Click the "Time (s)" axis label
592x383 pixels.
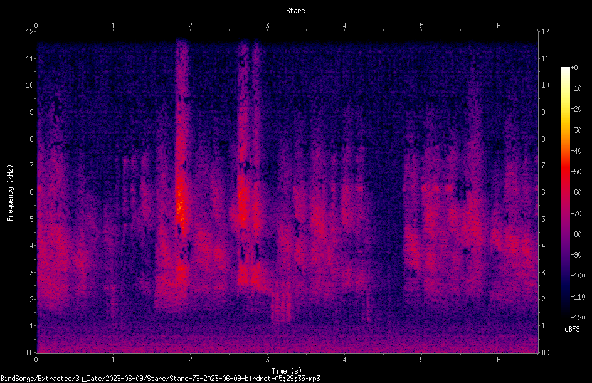pos(287,371)
